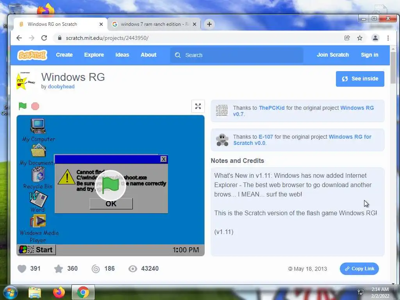This screenshot has height=300, width=400.
Task: Click the Firefox desktop icon
Action: (46, 9)
